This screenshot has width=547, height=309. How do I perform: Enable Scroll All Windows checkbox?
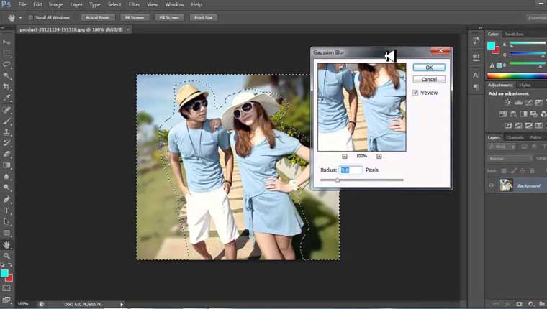[x=30, y=17]
